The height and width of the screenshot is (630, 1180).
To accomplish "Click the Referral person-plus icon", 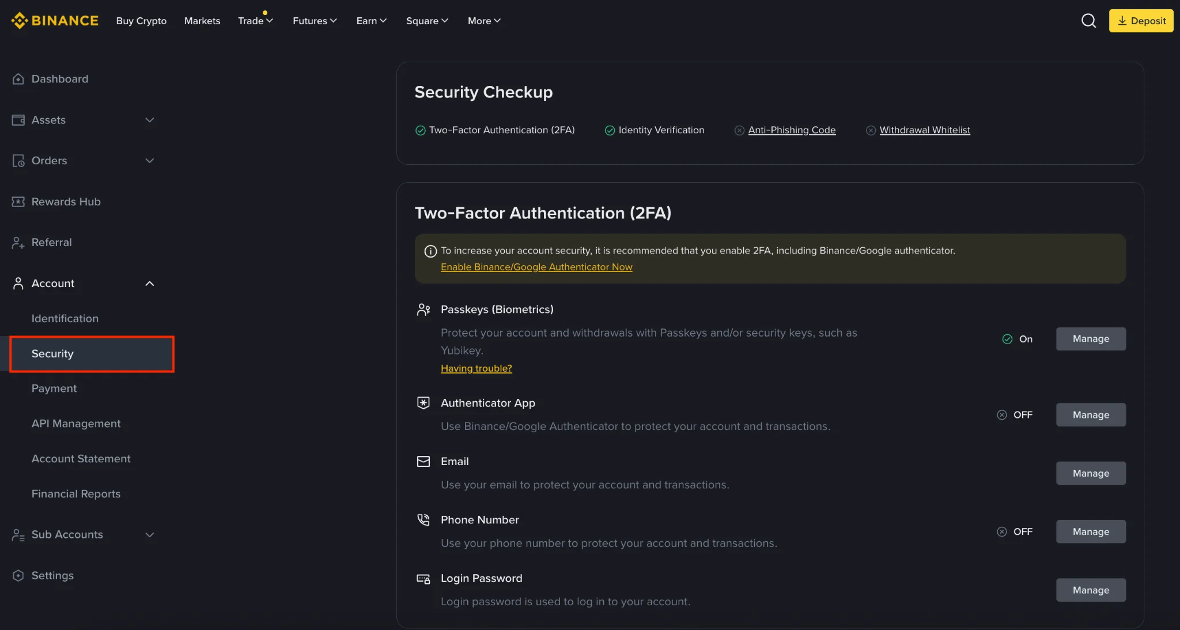I will point(18,243).
